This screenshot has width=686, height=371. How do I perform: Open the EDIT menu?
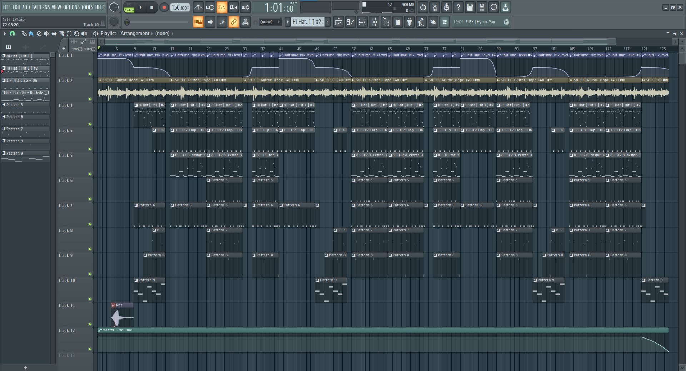[x=16, y=7]
